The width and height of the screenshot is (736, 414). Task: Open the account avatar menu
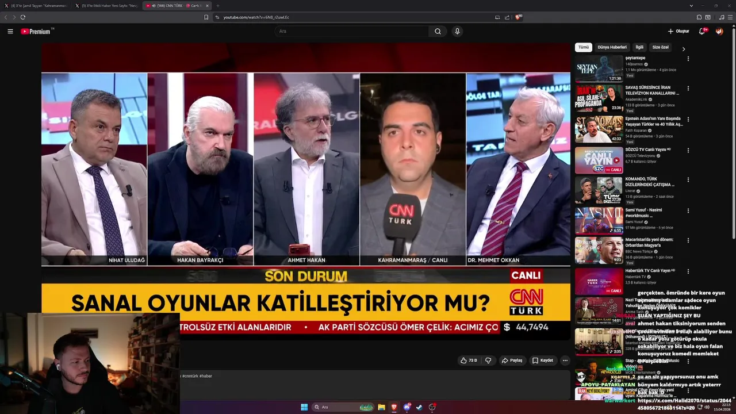(x=719, y=31)
